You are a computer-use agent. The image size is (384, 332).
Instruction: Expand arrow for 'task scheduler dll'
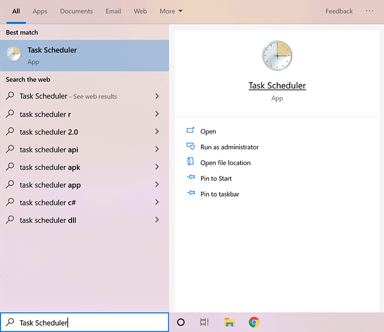coord(157,219)
